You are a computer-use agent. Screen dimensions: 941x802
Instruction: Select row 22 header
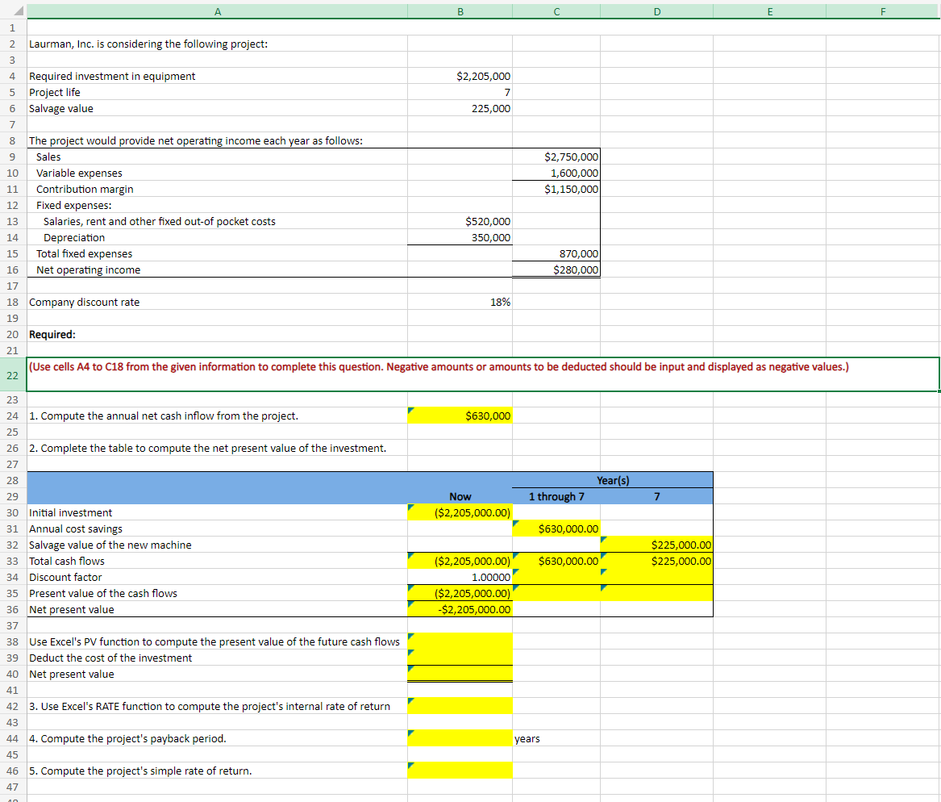[13, 375]
